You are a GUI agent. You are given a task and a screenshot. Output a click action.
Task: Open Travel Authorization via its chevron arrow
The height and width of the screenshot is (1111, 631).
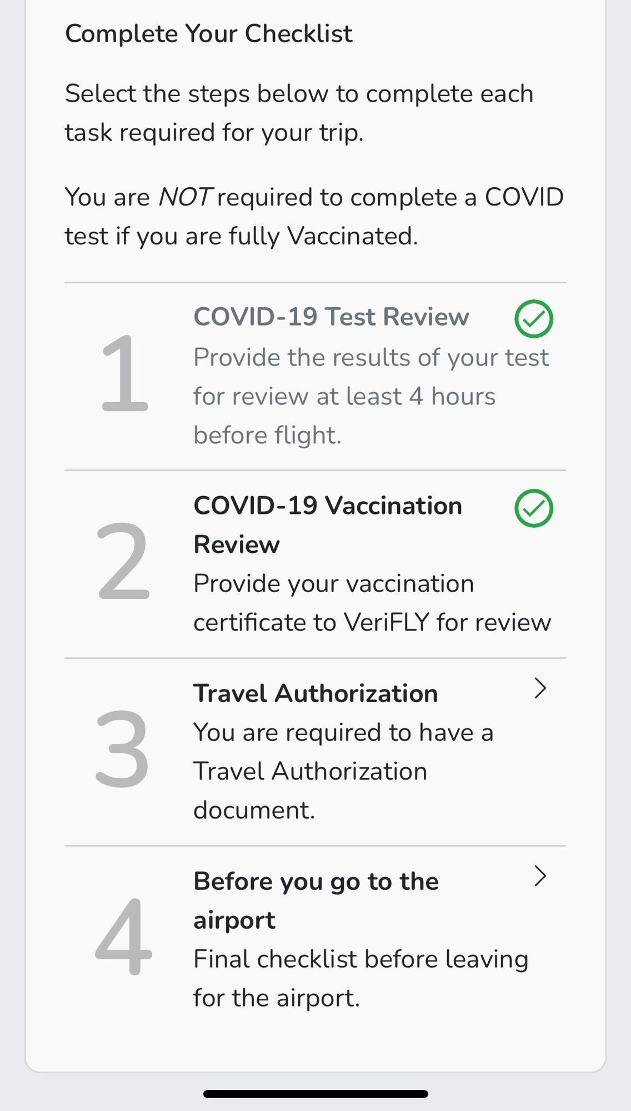tap(540, 688)
